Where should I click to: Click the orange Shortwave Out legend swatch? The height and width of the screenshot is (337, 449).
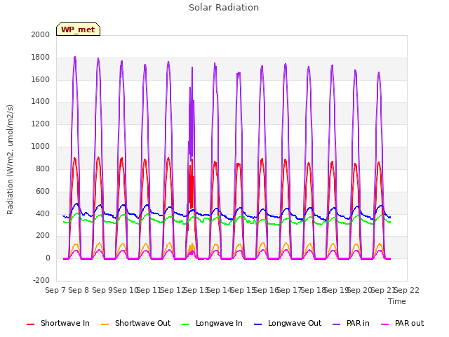click(105, 324)
